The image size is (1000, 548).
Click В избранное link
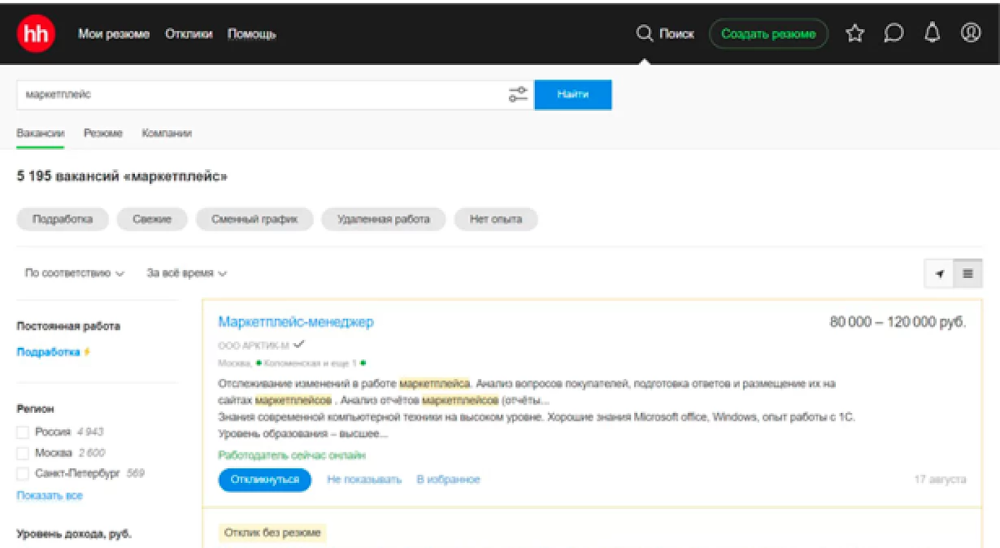coord(448,480)
